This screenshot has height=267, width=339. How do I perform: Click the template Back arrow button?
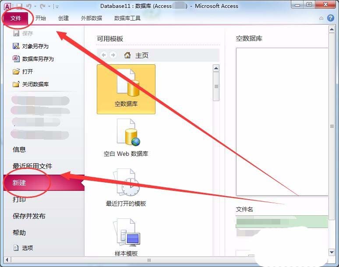click(104, 55)
